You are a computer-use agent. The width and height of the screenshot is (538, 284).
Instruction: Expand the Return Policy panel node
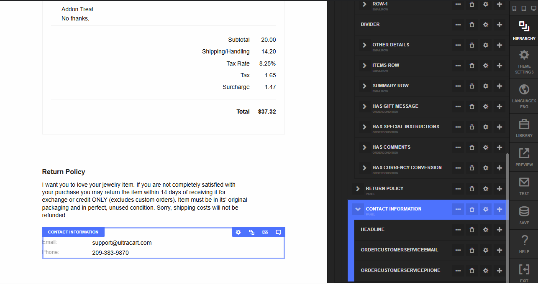pos(358,189)
